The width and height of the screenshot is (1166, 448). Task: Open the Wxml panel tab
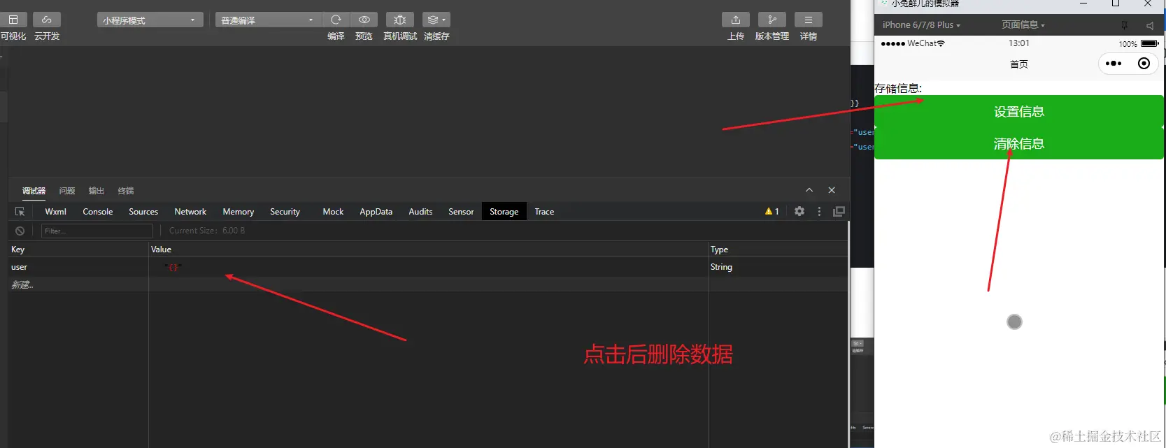[x=56, y=212]
